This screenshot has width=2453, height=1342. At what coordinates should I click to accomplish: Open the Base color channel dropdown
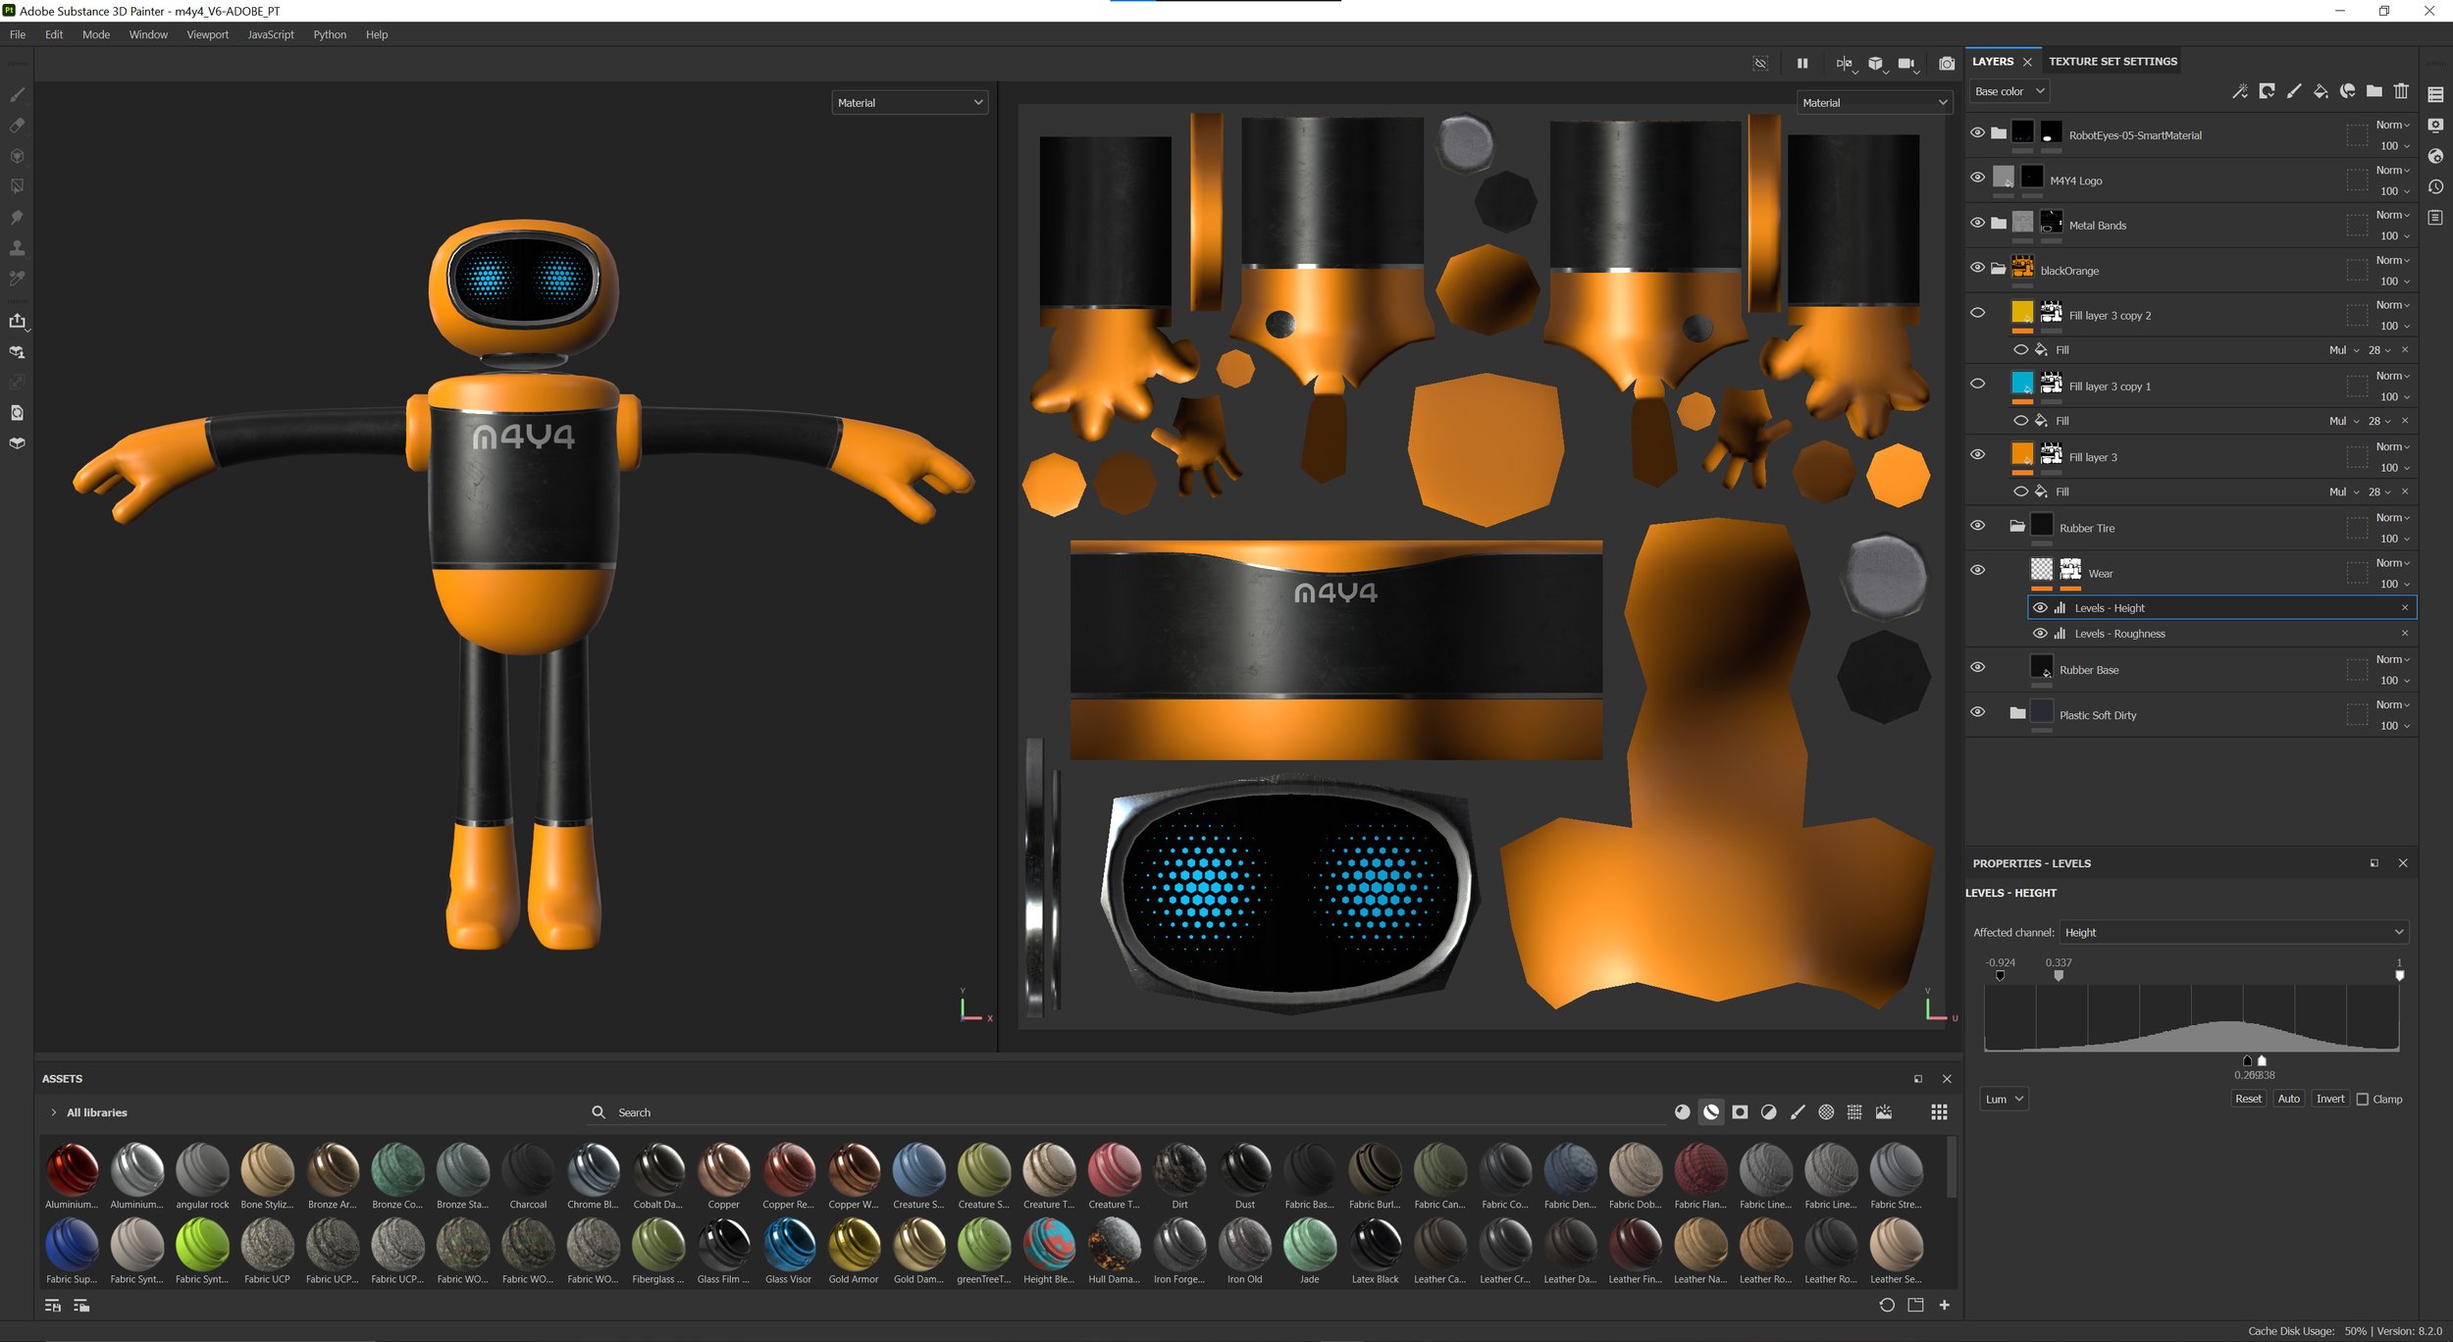(x=2009, y=91)
